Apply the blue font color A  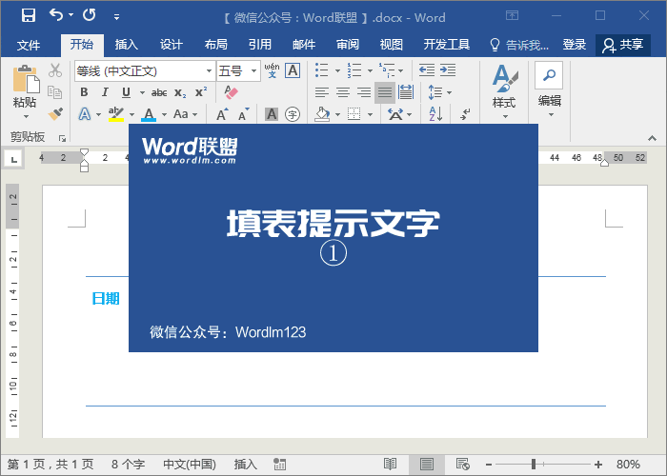(149, 114)
